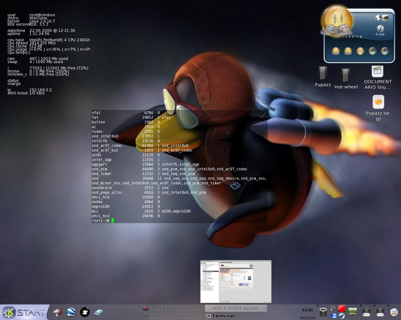401x320 pixels.
Task: Open the Pupazz desktop folder
Action: [323, 76]
